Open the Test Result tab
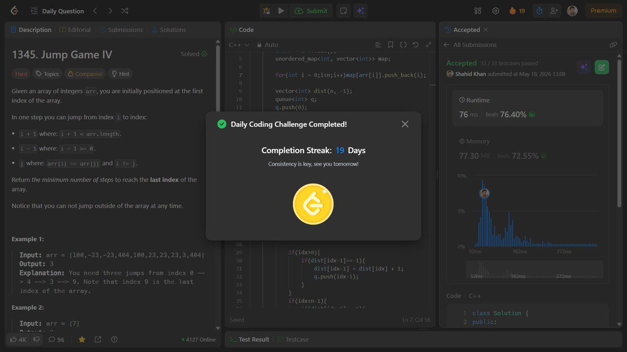 [249, 339]
